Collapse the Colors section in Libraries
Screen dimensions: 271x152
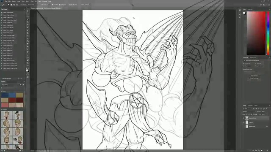(1, 91)
